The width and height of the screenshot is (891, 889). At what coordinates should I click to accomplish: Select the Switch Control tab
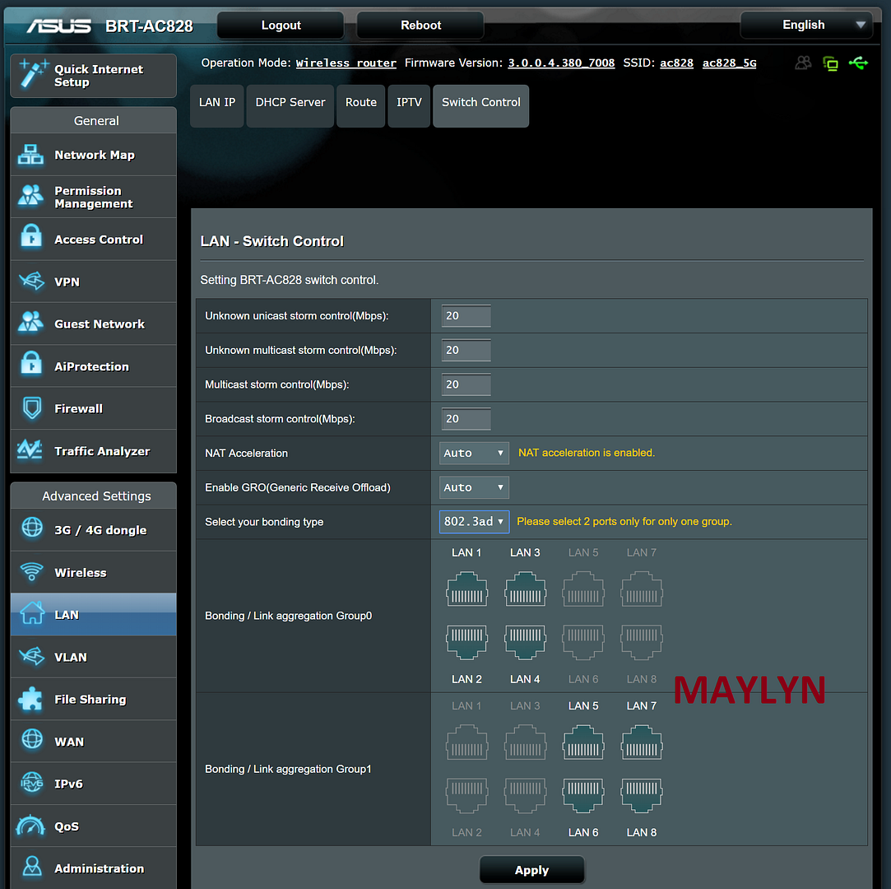point(480,105)
